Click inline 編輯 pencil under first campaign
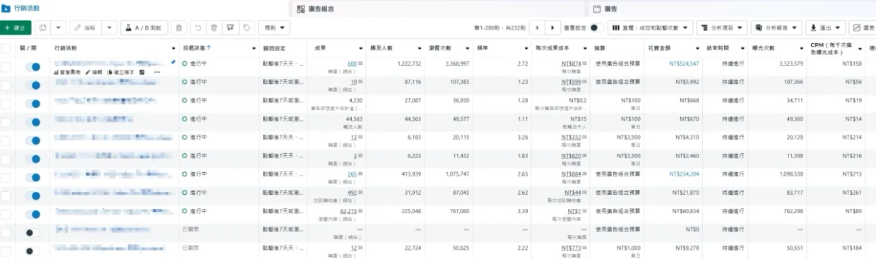 point(94,72)
